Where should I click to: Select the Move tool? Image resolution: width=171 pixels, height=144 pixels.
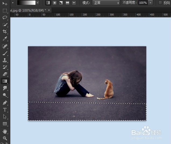(5, 3)
